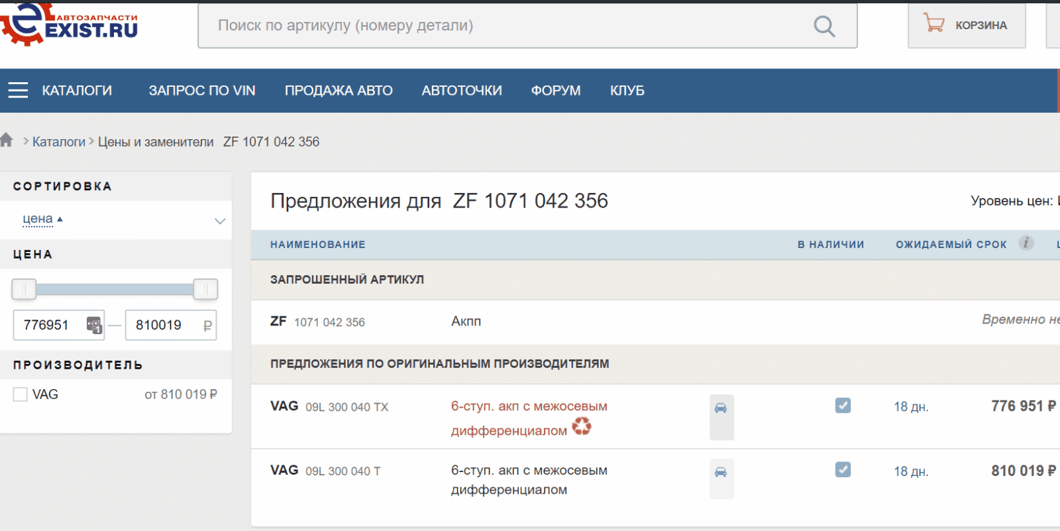1060x531 pixels.
Task: Click the Уровень цен label
Action: [1012, 201]
